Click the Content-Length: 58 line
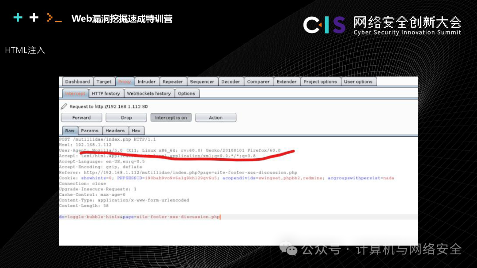Image resolution: width=477 pixels, height=268 pixels. (x=83, y=206)
